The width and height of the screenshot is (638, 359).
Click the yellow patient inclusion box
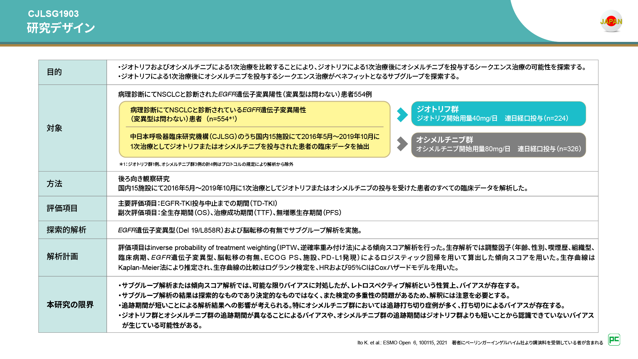click(x=254, y=129)
